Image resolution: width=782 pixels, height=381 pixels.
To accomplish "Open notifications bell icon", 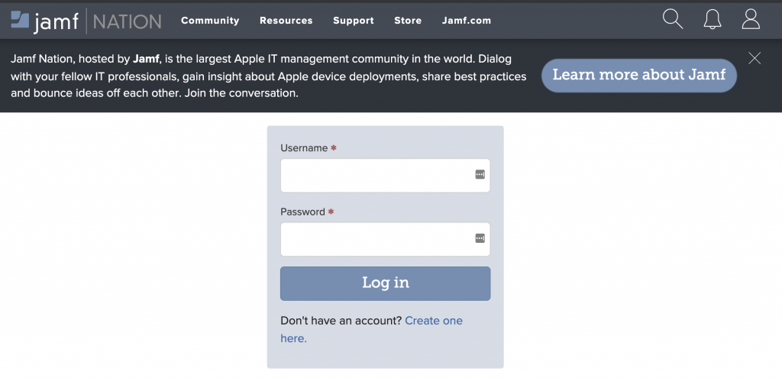I will click(x=713, y=20).
